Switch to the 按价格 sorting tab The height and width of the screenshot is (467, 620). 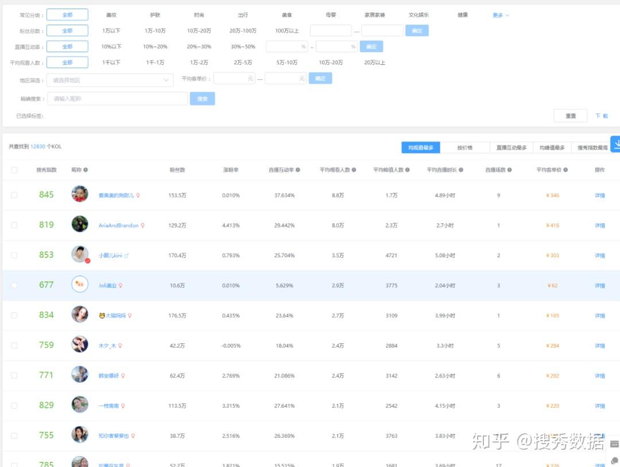pyautogui.click(x=465, y=147)
